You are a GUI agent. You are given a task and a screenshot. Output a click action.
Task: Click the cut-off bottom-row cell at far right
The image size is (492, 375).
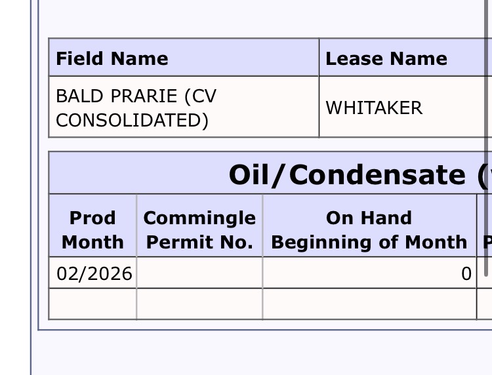coord(484,304)
